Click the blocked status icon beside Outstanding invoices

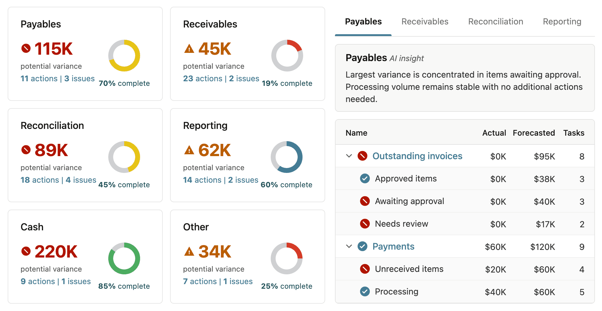[363, 156]
